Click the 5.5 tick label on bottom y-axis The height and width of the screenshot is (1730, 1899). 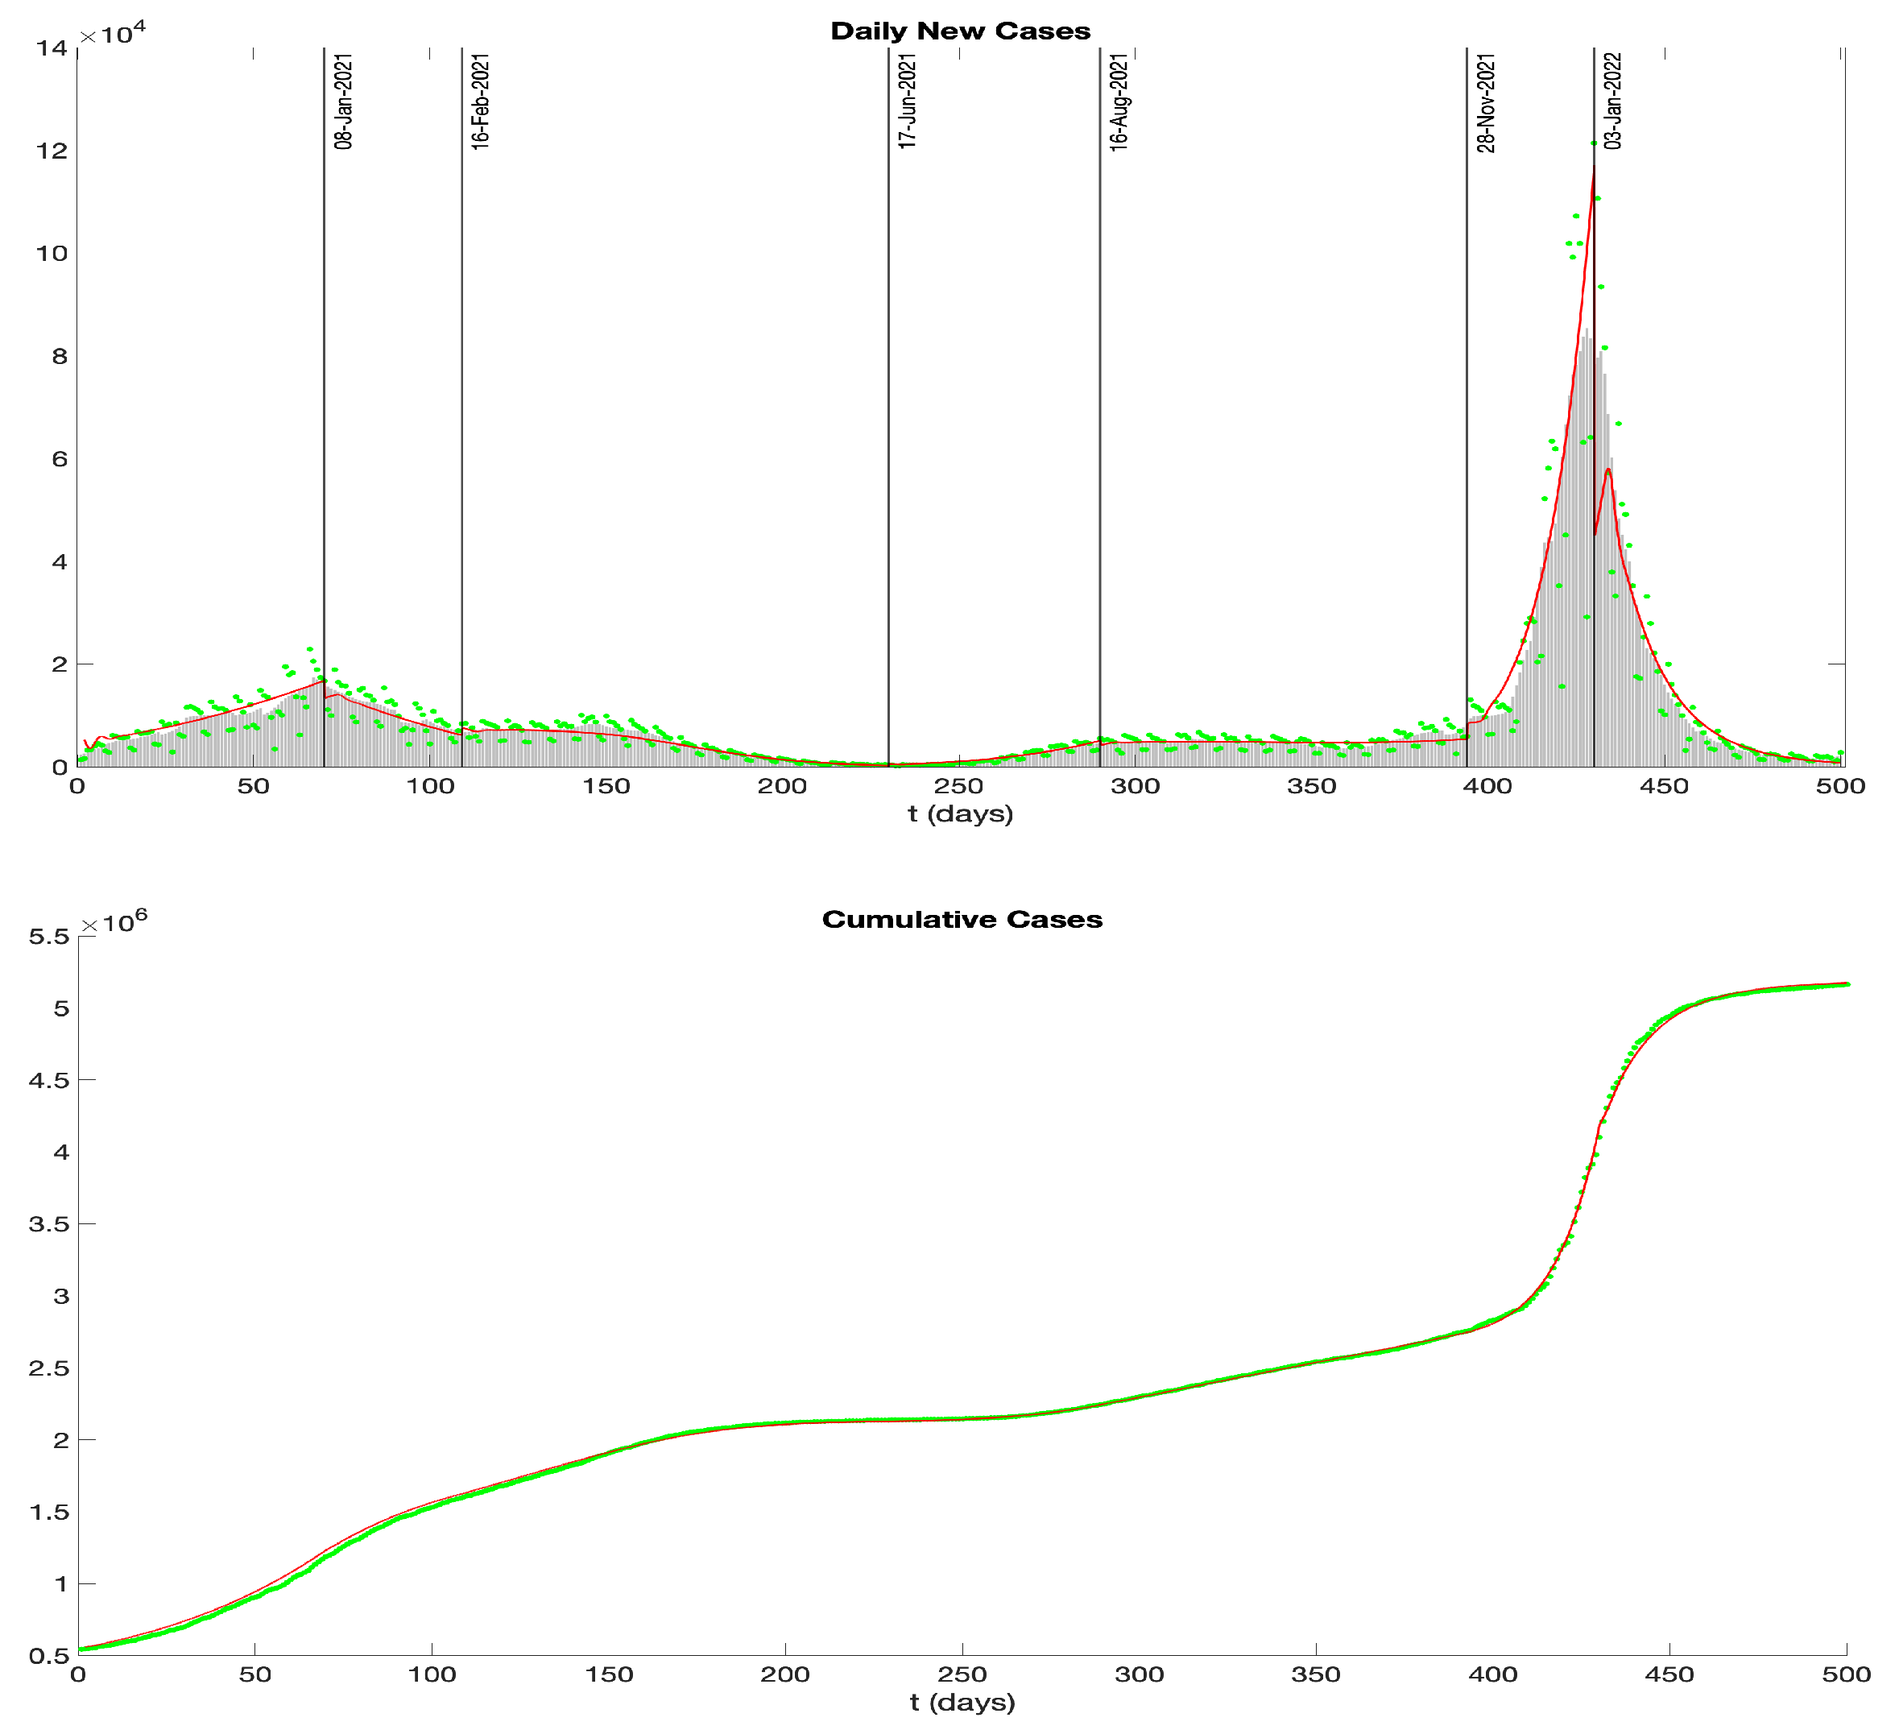(x=49, y=937)
